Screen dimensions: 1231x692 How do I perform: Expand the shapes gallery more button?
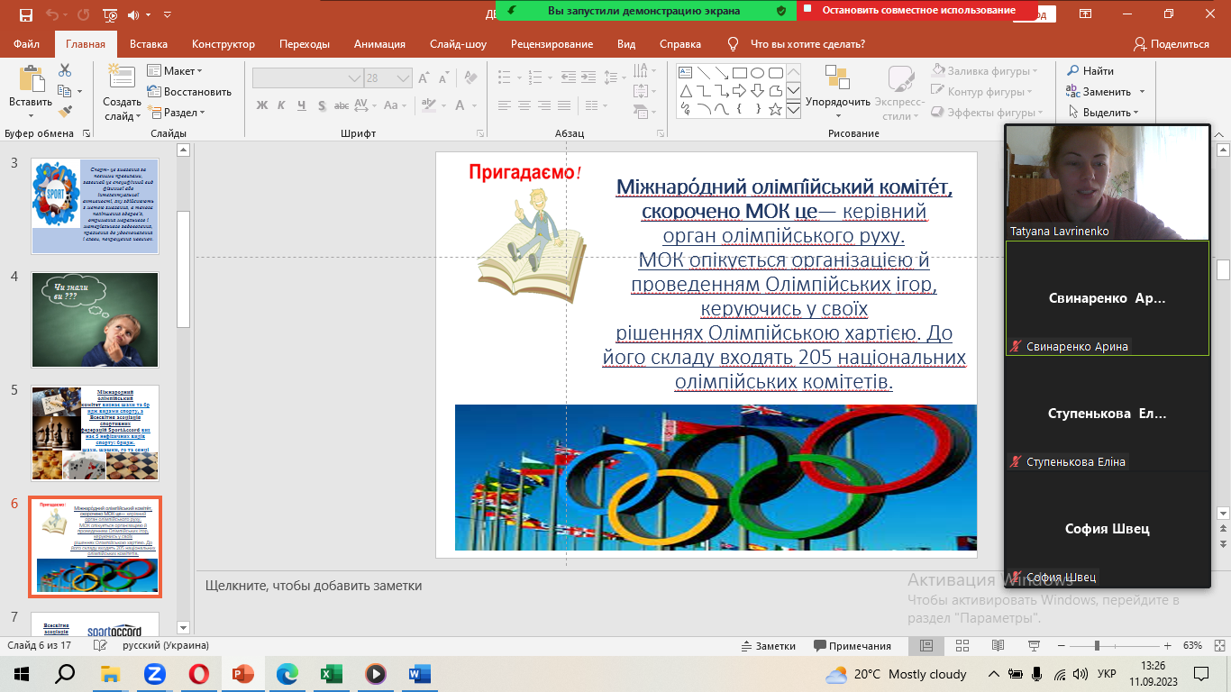(x=793, y=110)
